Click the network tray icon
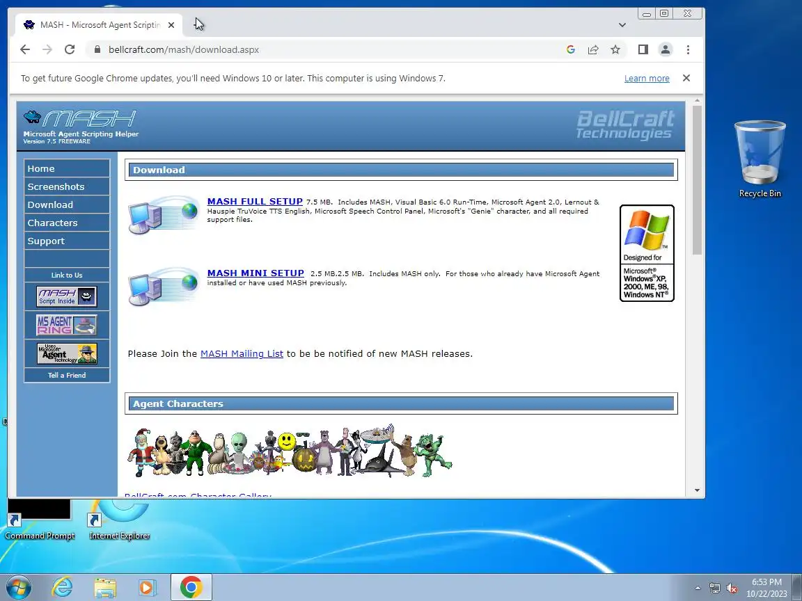The height and width of the screenshot is (601, 802). pyautogui.click(x=714, y=588)
